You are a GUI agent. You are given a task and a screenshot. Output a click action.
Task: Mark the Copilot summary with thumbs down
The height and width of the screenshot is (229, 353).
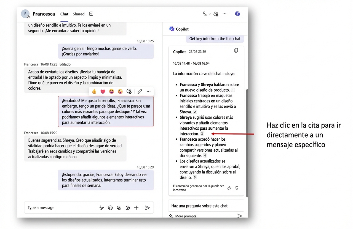tap(237, 188)
